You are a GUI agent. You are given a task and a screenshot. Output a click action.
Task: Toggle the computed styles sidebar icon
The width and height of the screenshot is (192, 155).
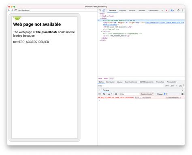[x=180, y=86]
